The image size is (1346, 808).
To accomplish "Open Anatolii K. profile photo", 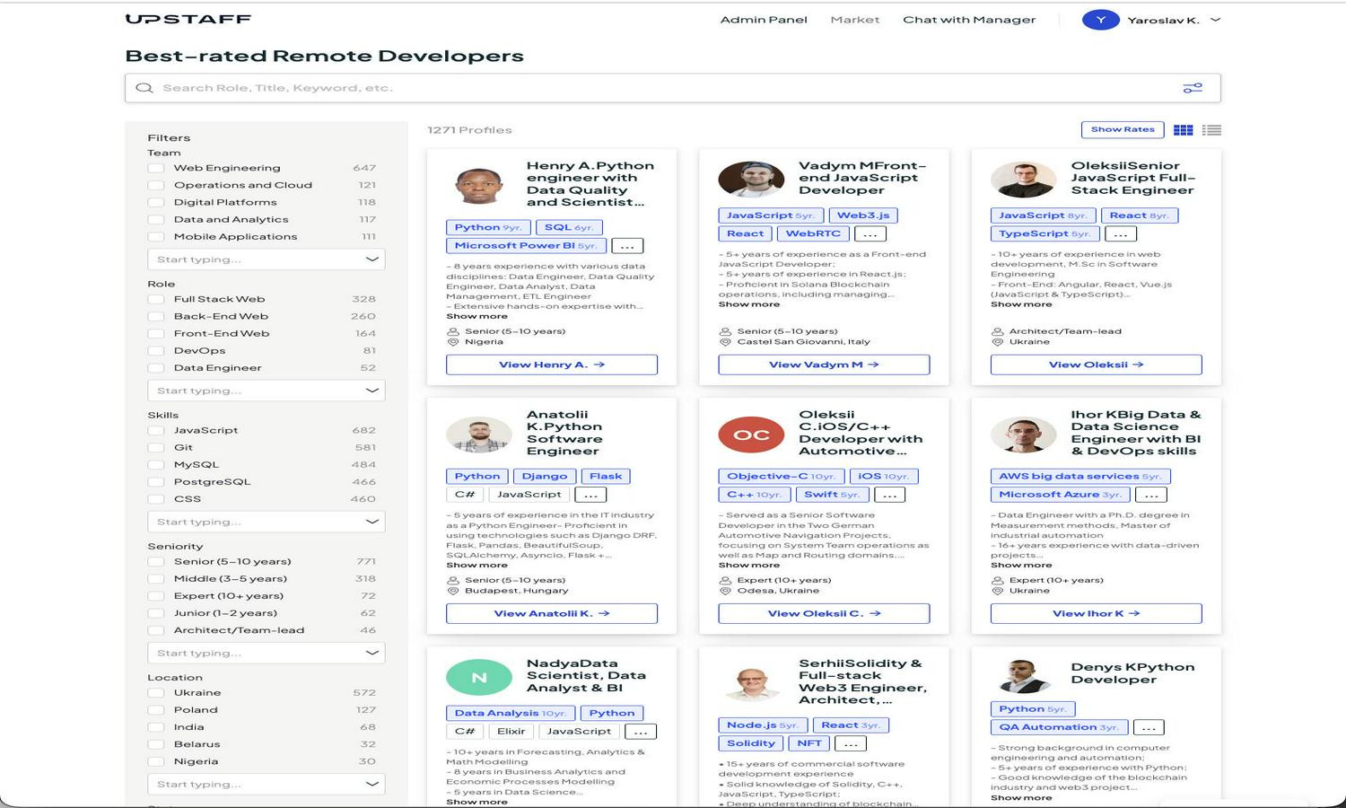I will pos(478,435).
